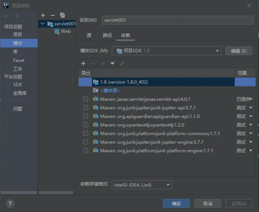Remove selected module with minus icon
The image size is (259, 212).
pos(53,15)
